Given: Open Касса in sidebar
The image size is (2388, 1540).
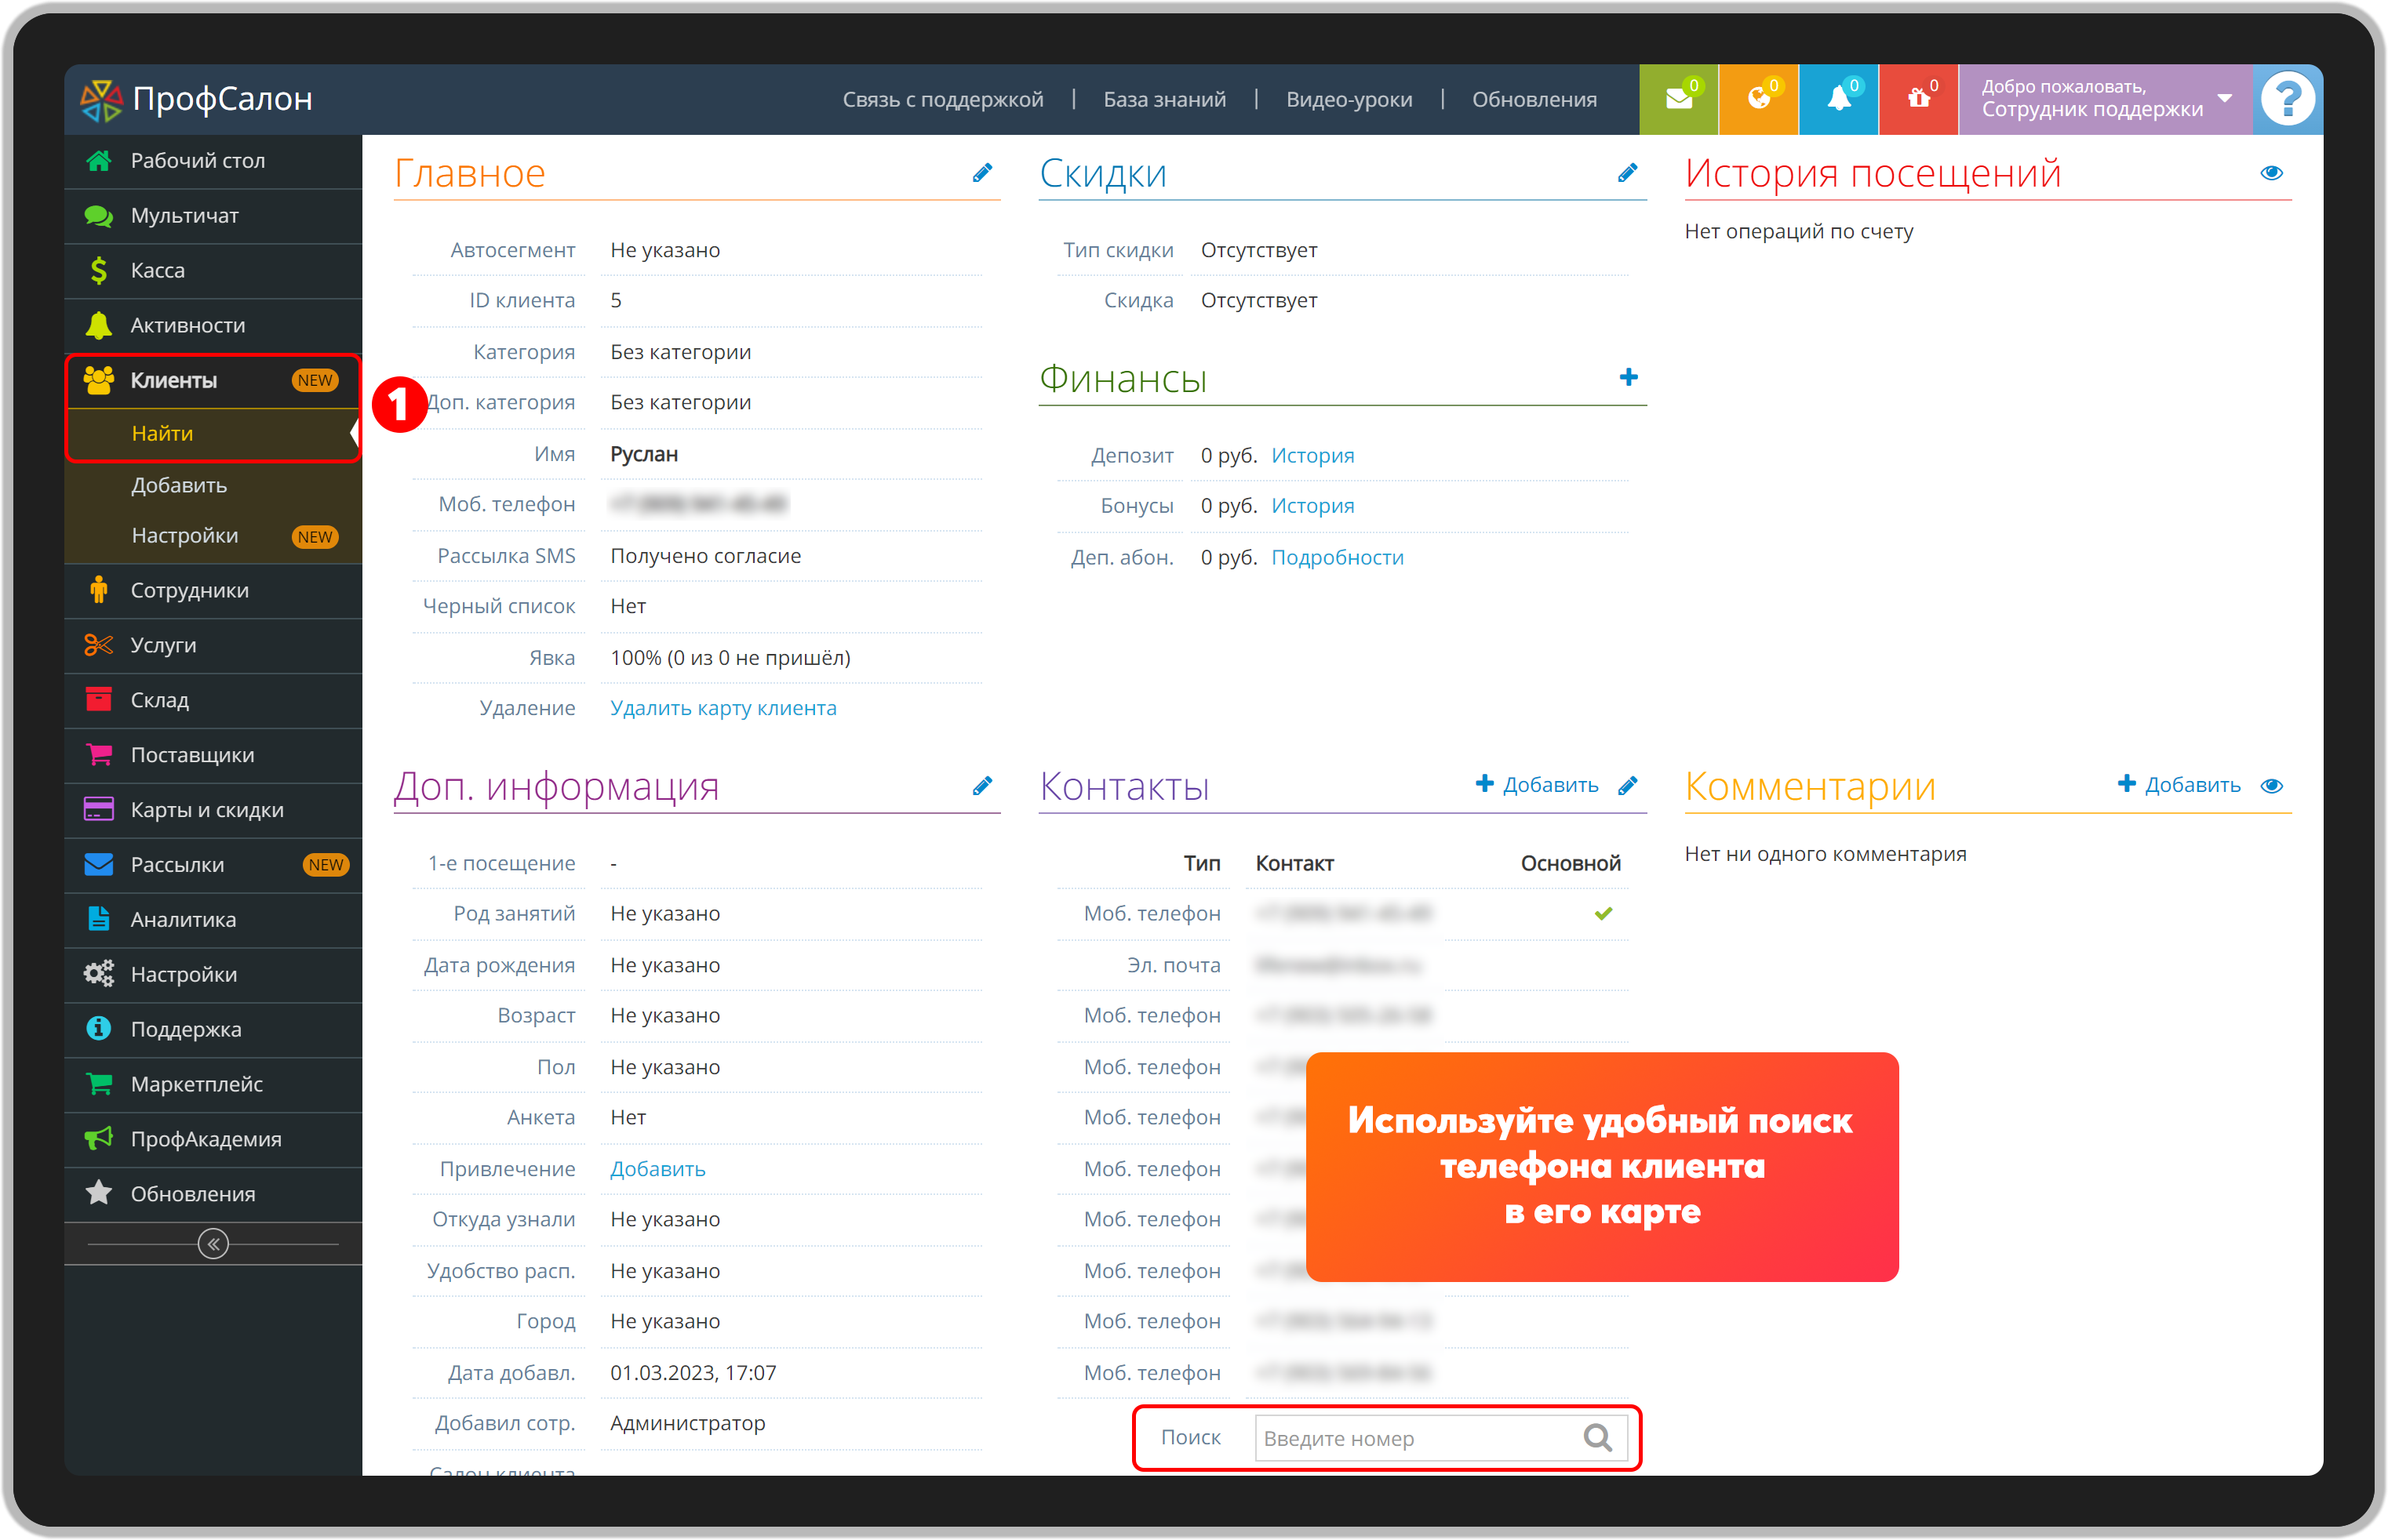Looking at the screenshot, I should [x=213, y=271].
